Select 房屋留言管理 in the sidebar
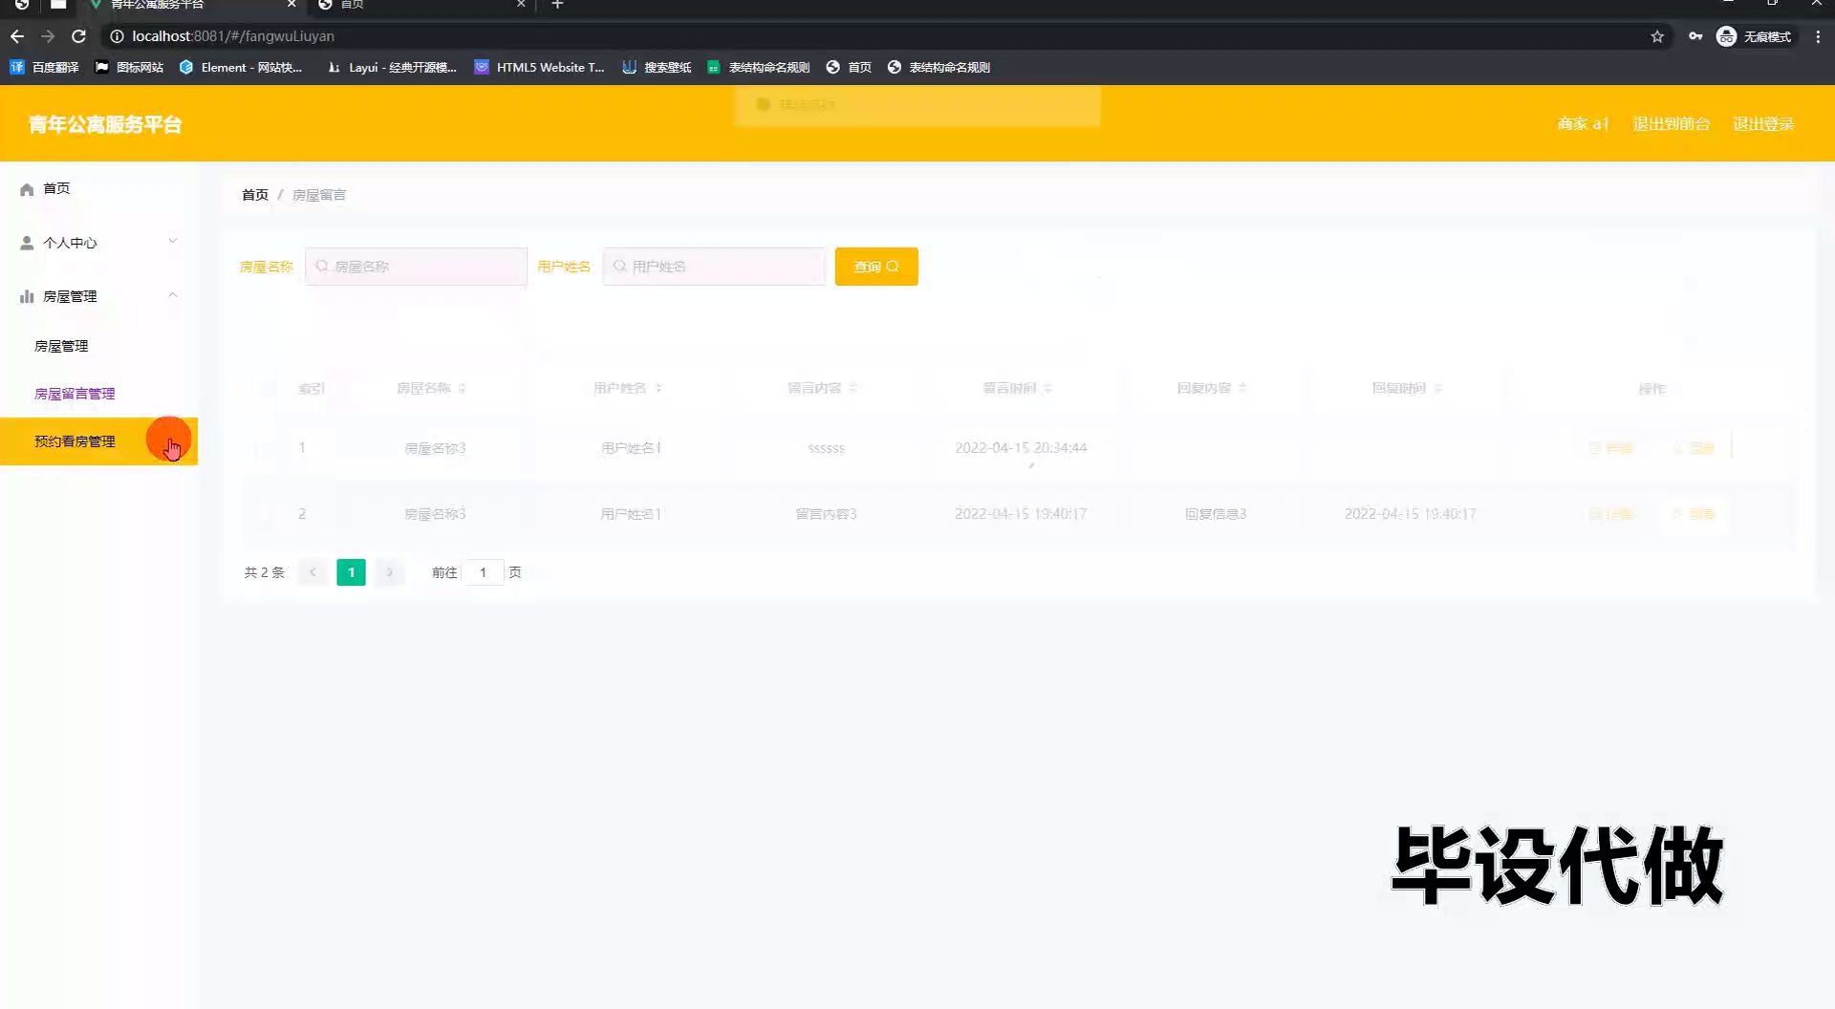The image size is (1835, 1009). coord(75,394)
